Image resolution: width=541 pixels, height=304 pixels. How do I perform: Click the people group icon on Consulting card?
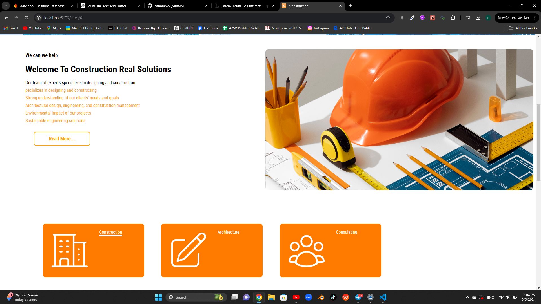click(x=306, y=251)
